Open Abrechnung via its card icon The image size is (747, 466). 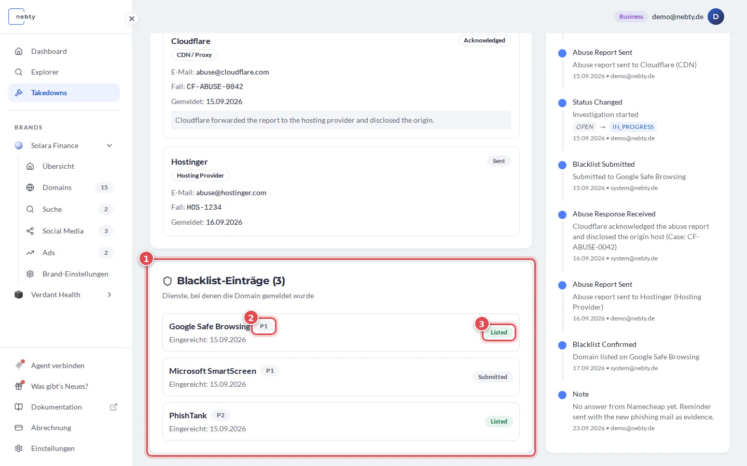19,428
